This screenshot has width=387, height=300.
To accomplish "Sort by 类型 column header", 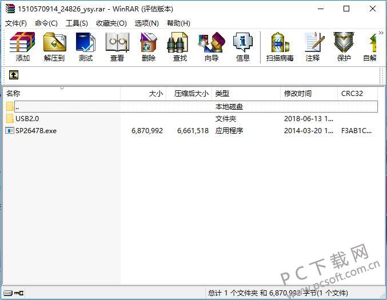I will (246, 94).
